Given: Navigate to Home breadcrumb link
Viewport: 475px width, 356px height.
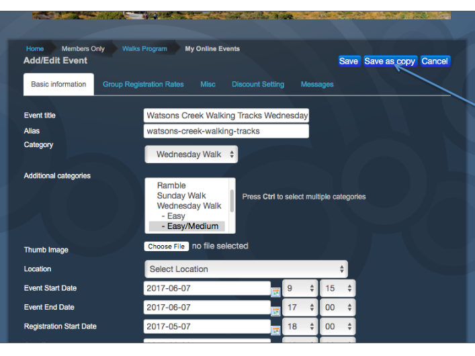Looking at the screenshot, I should (x=35, y=49).
